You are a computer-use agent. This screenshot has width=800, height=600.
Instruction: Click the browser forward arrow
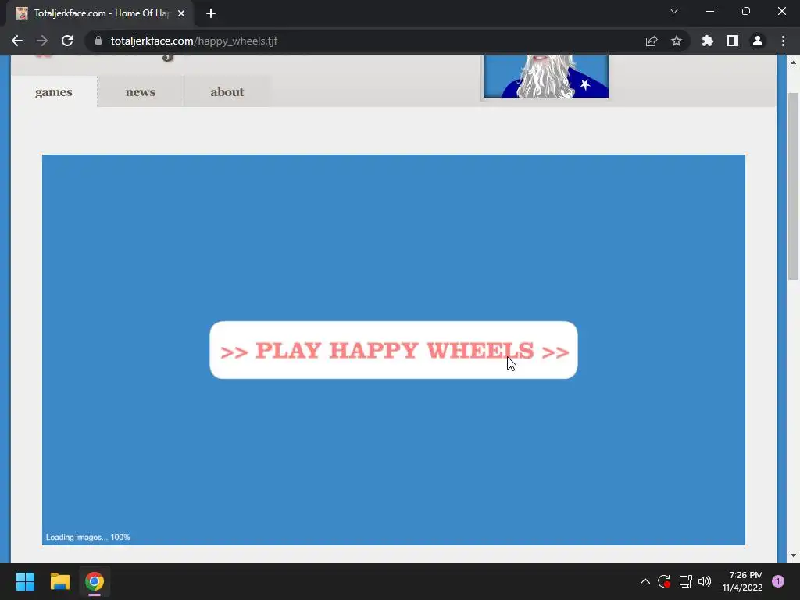(x=42, y=41)
